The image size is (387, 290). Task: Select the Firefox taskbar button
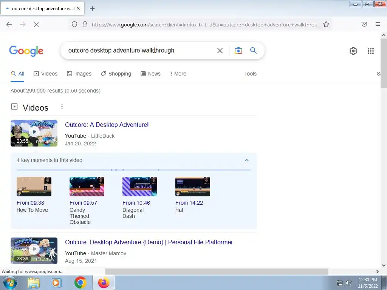[x=104, y=282]
